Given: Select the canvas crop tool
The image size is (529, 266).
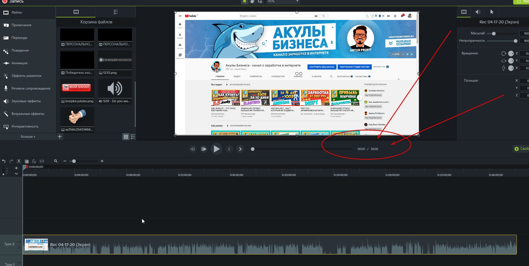Looking at the screenshot, I should point(260,1).
